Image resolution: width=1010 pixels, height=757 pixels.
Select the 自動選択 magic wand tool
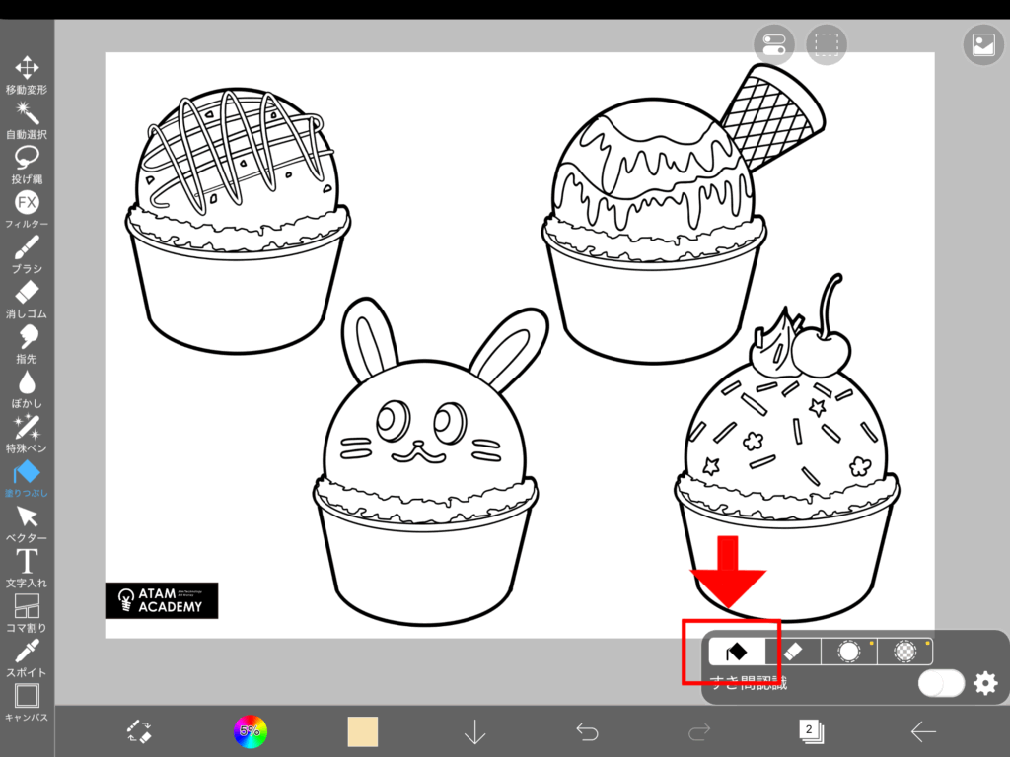(27, 114)
